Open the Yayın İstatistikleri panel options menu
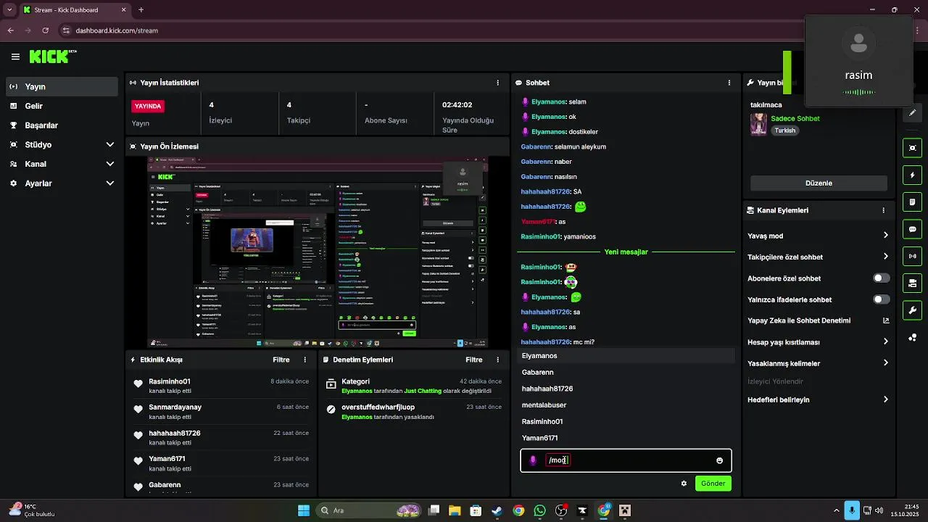The width and height of the screenshot is (928, 522). pyautogui.click(x=497, y=83)
